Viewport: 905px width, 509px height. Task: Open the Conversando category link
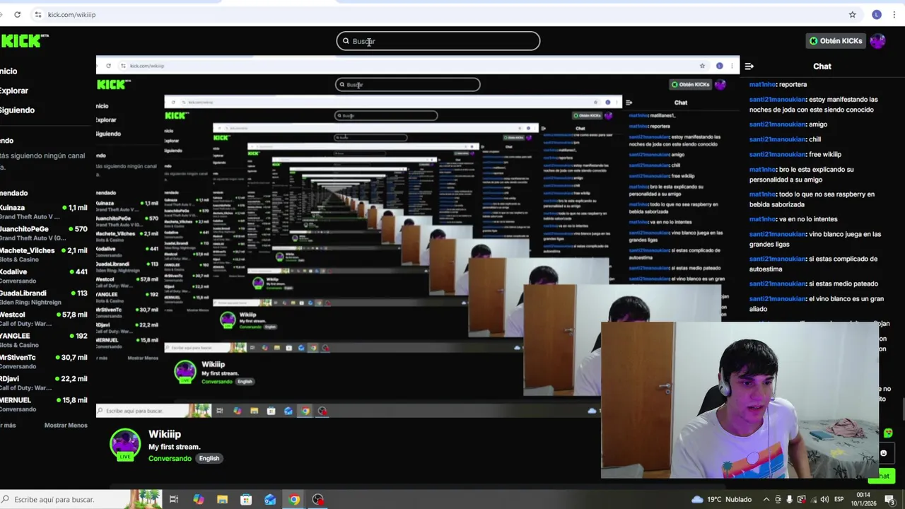(170, 458)
